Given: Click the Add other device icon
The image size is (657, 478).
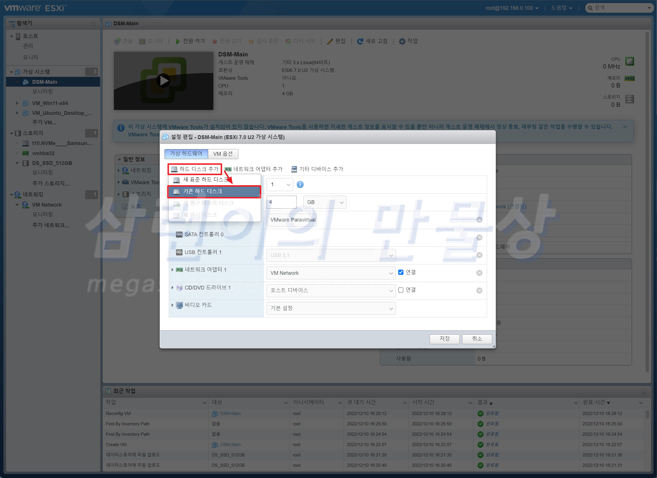Looking at the screenshot, I should (294, 169).
